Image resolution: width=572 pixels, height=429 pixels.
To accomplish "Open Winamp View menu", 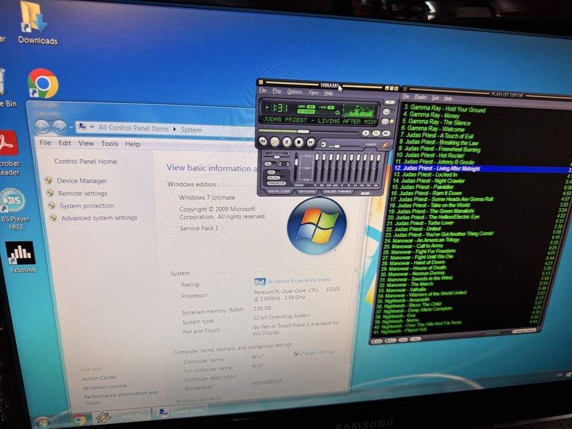I will (313, 93).
